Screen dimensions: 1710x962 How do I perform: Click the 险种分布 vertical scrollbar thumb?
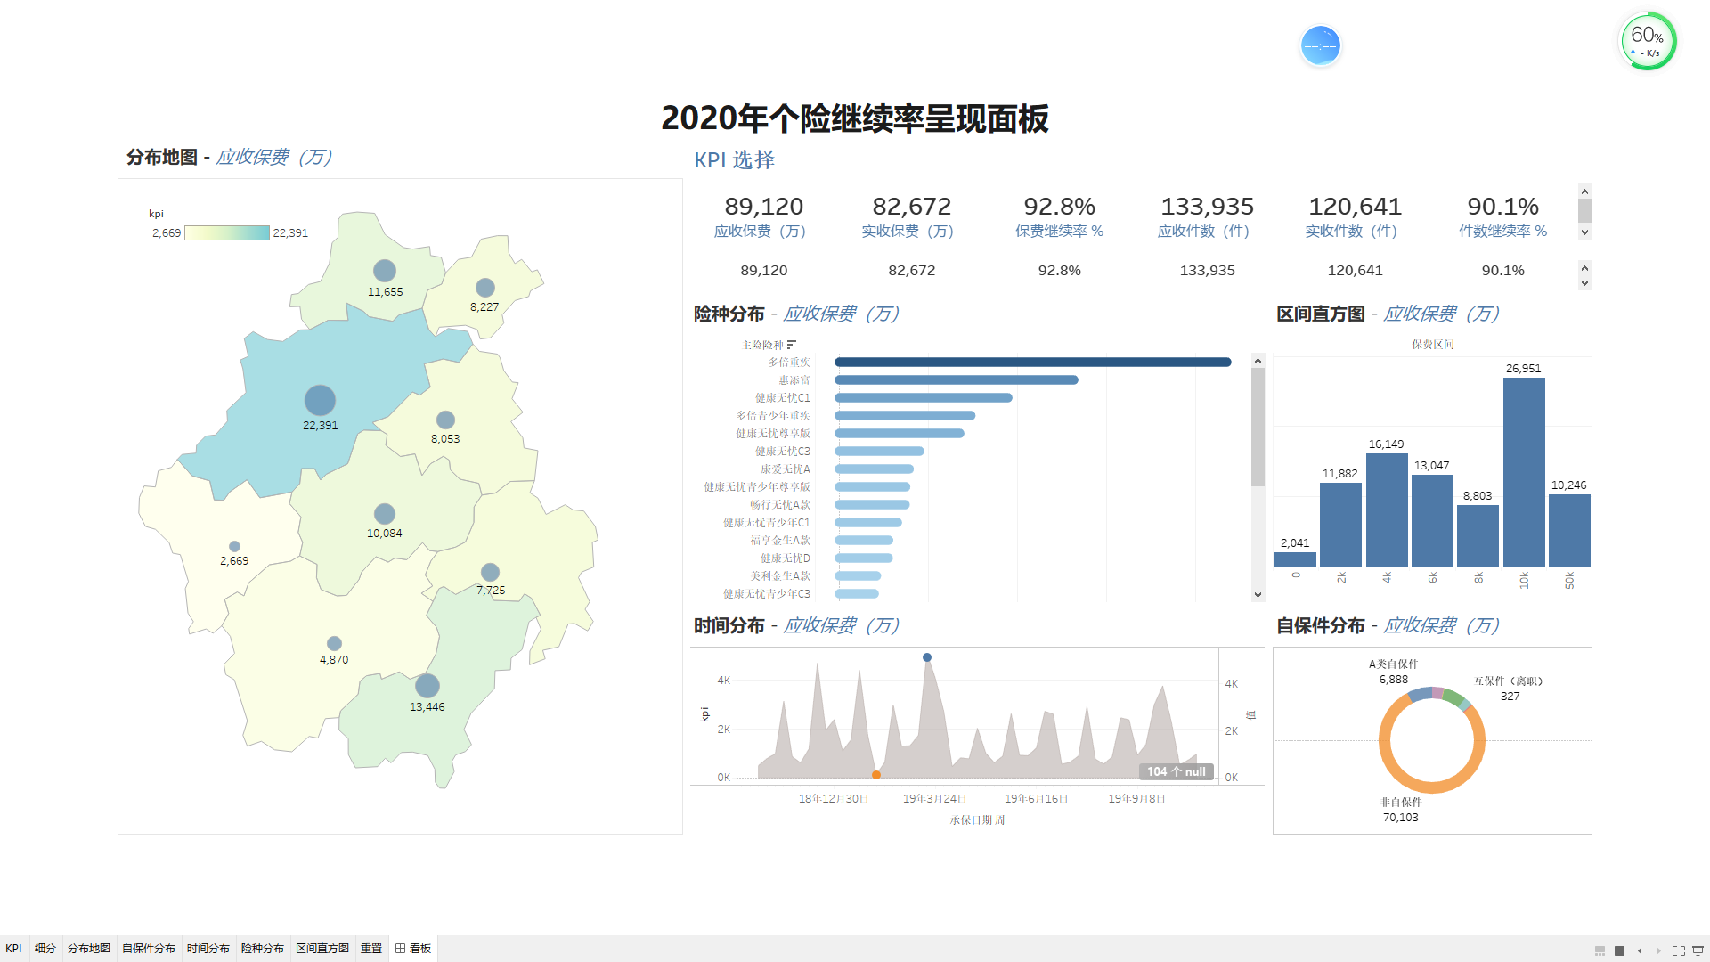[1258, 428]
